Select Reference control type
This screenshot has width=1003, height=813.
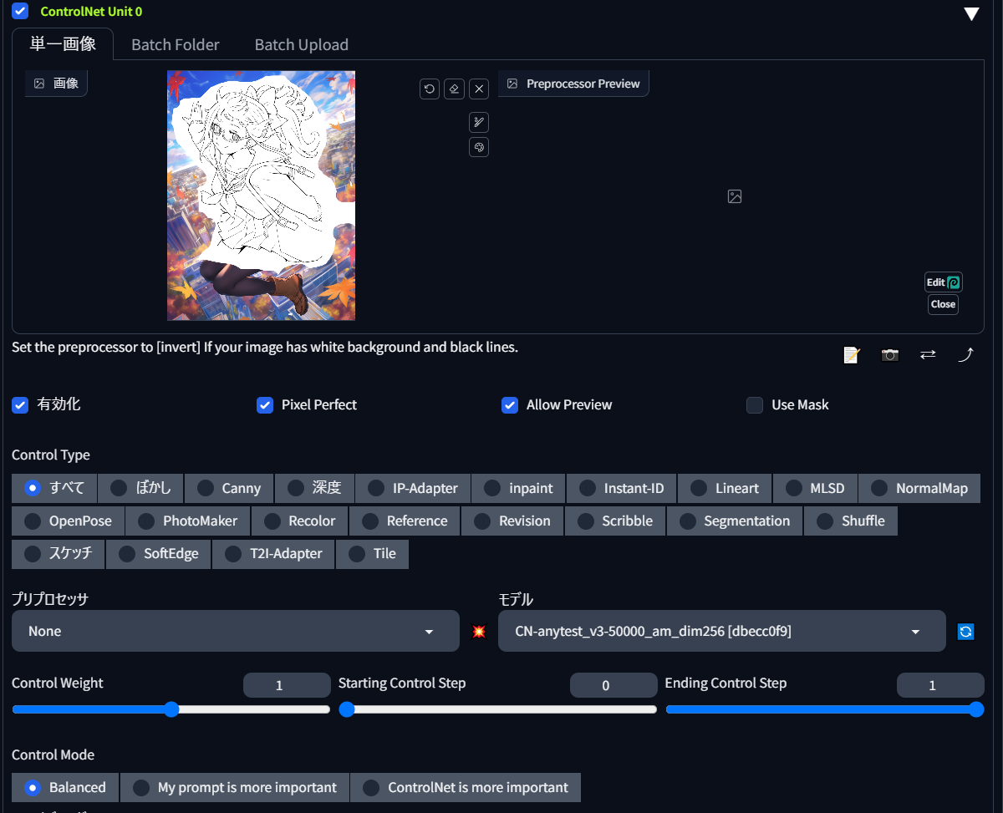tap(405, 521)
